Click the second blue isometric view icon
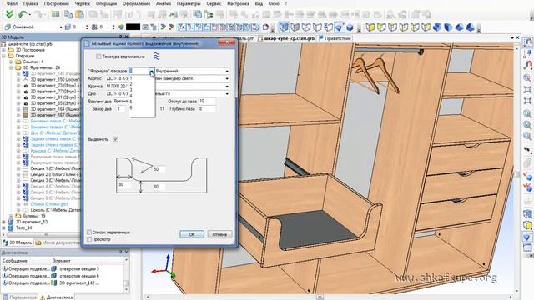The image size is (534, 300). (448, 27)
